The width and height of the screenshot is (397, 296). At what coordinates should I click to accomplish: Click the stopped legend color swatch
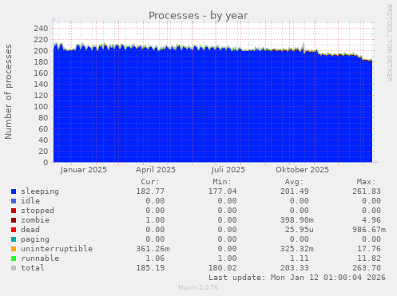click(14, 211)
